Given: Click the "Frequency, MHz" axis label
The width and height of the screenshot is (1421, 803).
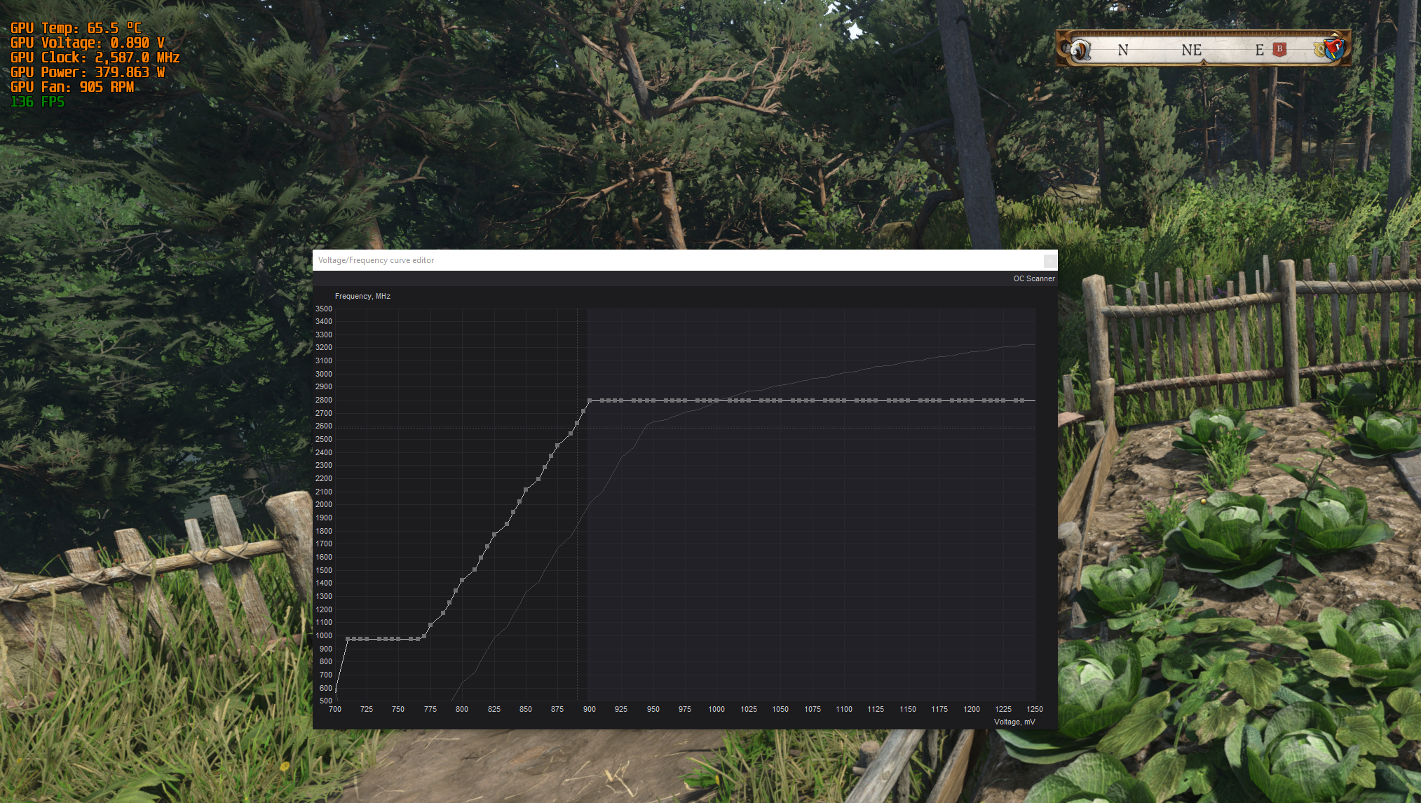Looking at the screenshot, I should pos(362,296).
